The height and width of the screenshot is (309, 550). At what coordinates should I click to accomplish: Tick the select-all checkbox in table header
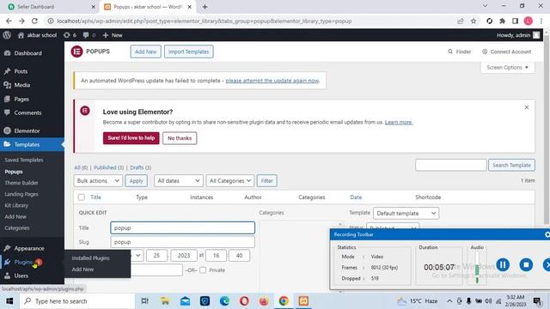(82, 197)
